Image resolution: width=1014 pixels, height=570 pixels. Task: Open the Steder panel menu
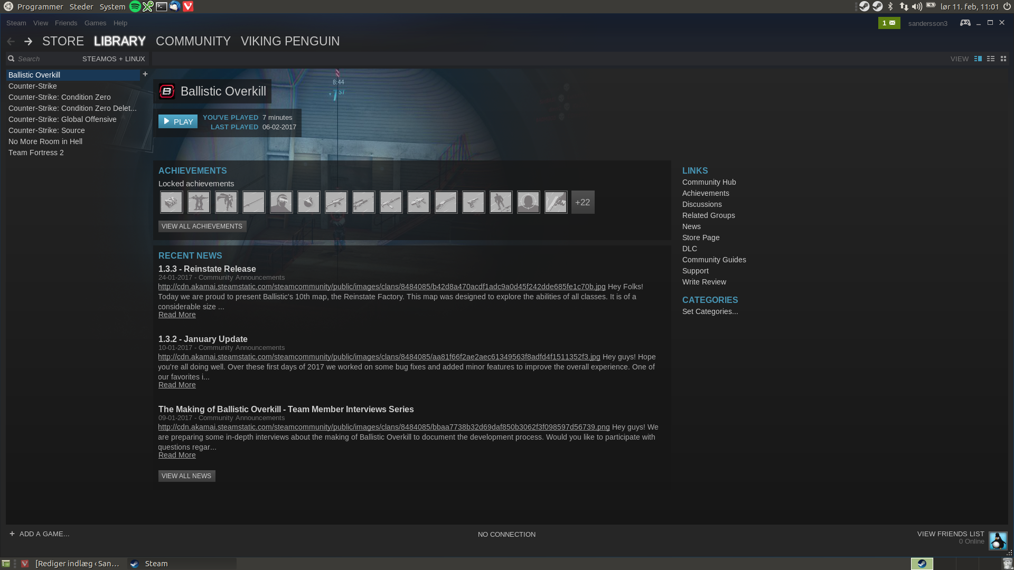81,6
